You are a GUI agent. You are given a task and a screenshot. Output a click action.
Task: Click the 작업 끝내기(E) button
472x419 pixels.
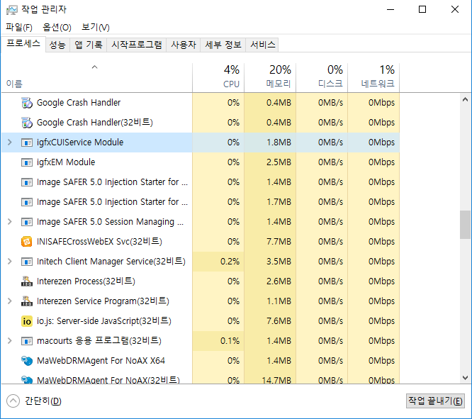coord(435,401)
